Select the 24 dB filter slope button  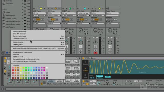tap(87, 84)
